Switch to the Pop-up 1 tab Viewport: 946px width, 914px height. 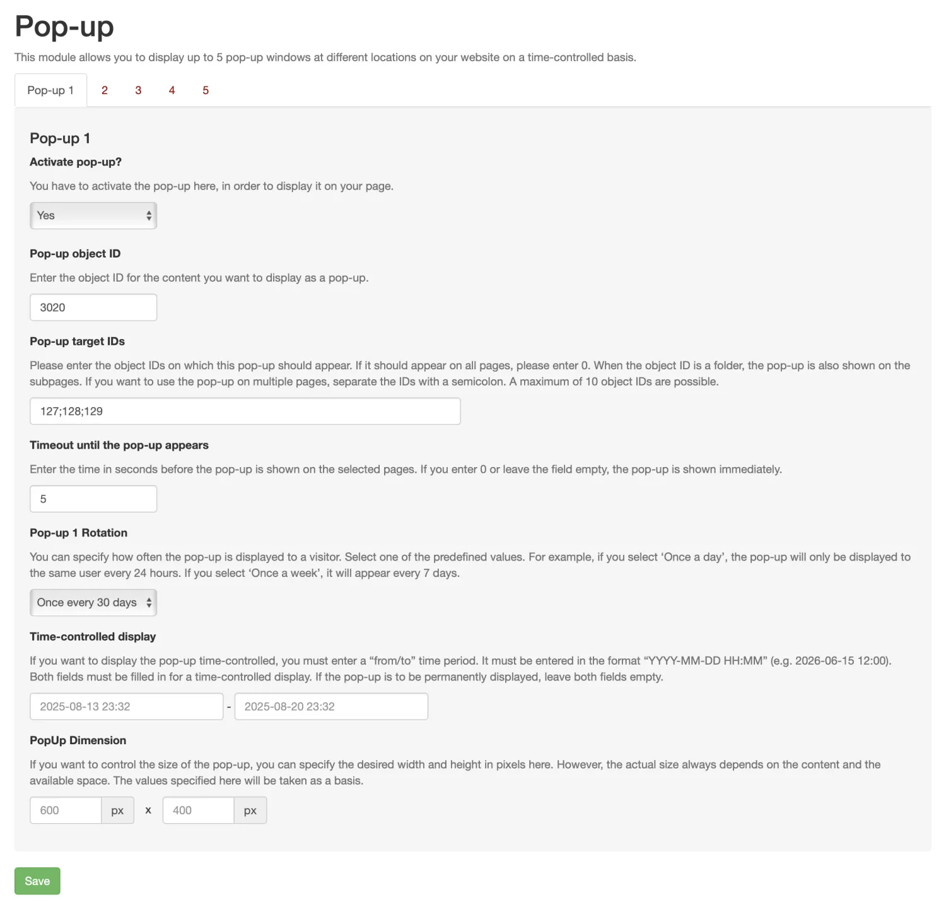coord(50,90)
